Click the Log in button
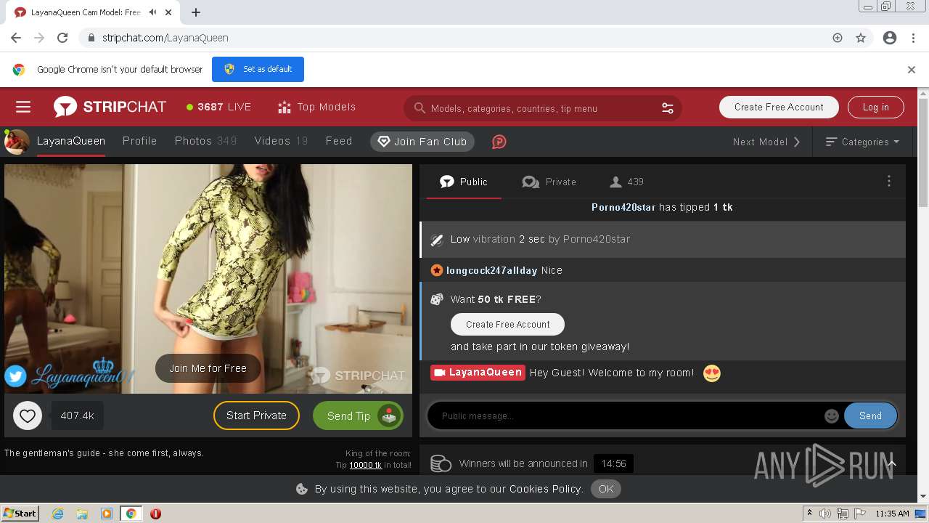Screen dimensions: 929x523 click(x=875, y=107)
